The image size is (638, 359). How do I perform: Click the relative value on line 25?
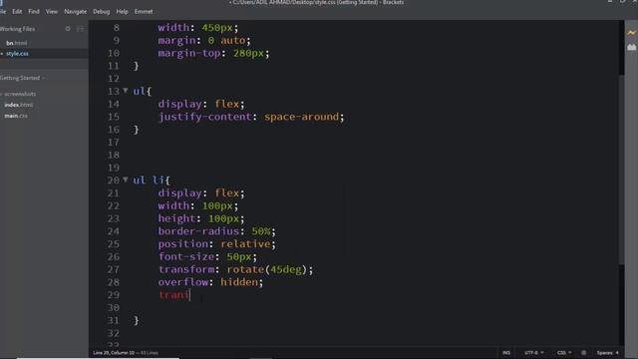point(245,243)
